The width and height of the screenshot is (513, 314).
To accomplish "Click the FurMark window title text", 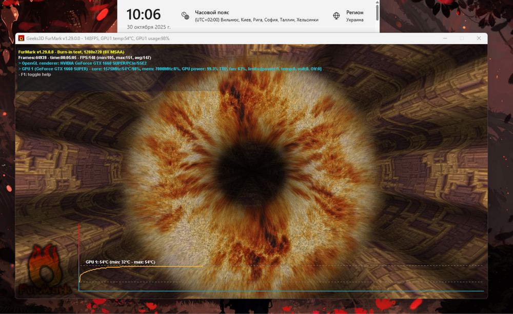I will pyautogui.click(x=98, y=38).
